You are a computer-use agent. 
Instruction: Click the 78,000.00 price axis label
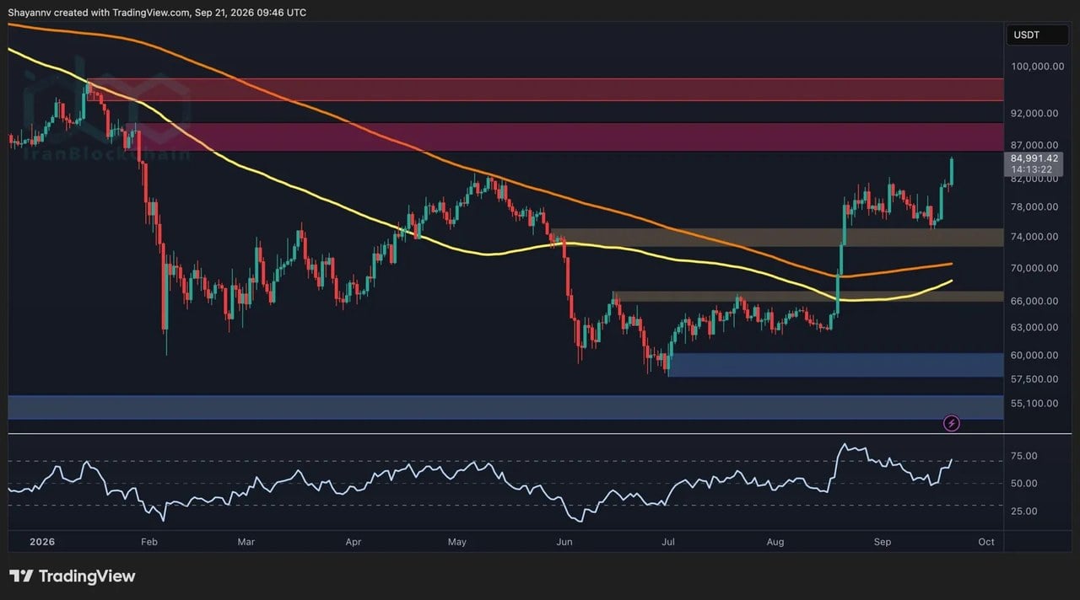[x=1036, y=207]
